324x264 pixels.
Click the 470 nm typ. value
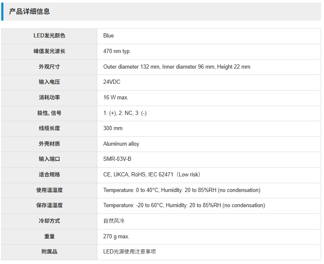(117, 51)
